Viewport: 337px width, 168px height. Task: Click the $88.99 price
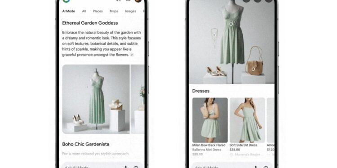(x=198, y=154)
